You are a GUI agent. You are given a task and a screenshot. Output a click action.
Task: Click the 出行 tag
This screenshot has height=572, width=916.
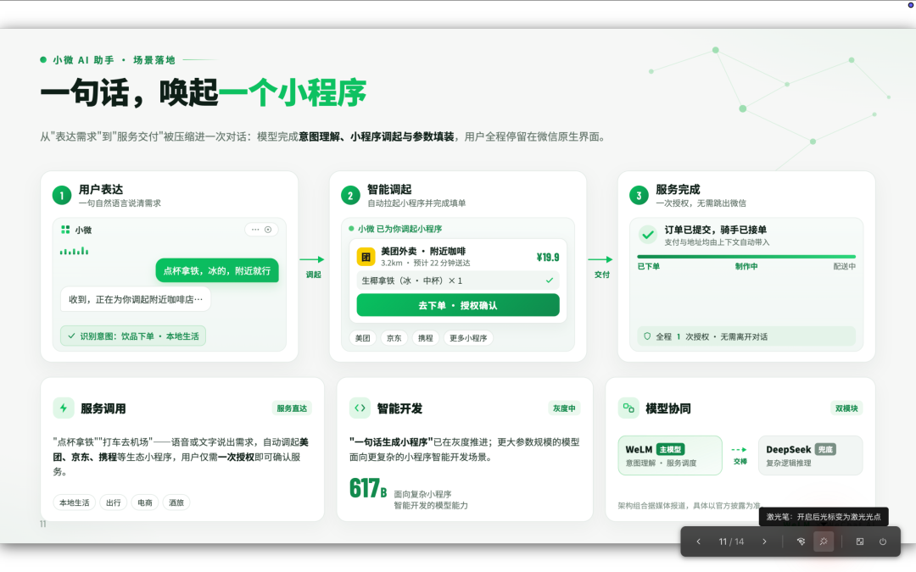[114, 503]
